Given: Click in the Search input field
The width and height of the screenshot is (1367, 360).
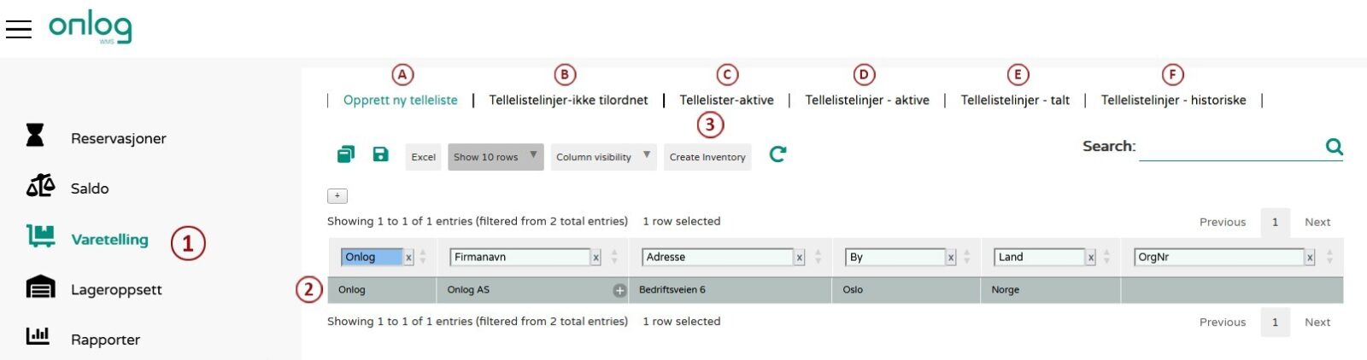Looking at the screenshot, I should point(1230,148).
